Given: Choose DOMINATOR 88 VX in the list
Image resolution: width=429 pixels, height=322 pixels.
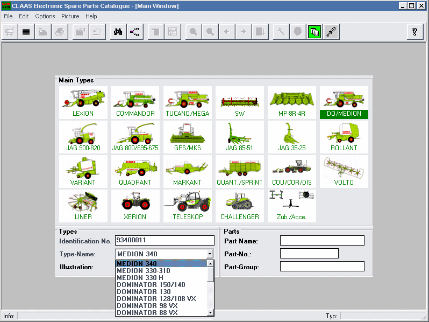Looking at the screenshot, I should pos(161,312).
